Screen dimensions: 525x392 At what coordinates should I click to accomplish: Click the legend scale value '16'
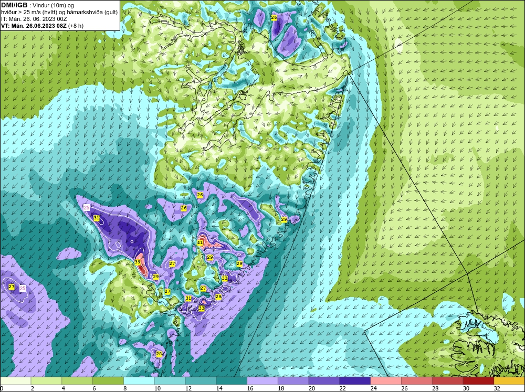click(250, 388)
